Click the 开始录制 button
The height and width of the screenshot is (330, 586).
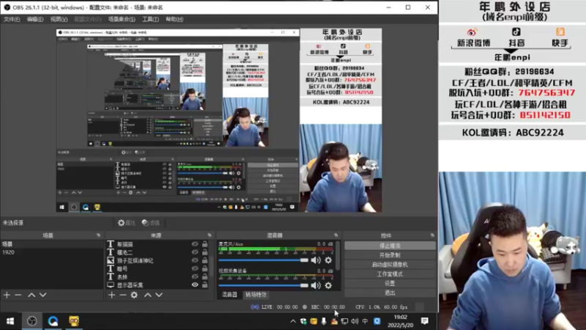click(390, 255)
